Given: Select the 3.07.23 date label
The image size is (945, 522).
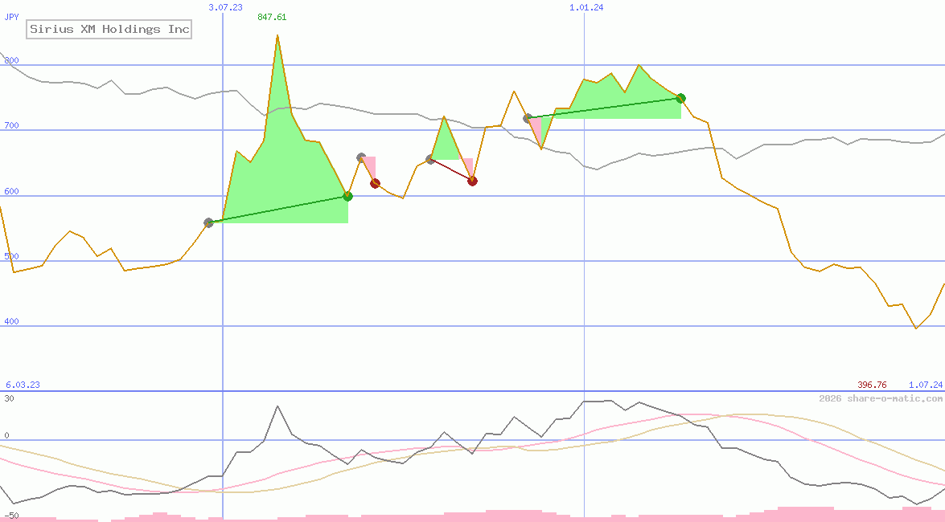Looking at the screenshot, I should [x=226, y=6].
